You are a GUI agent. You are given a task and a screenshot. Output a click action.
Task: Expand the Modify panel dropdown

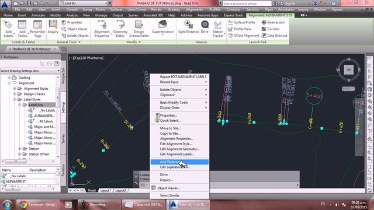point(133,42)
